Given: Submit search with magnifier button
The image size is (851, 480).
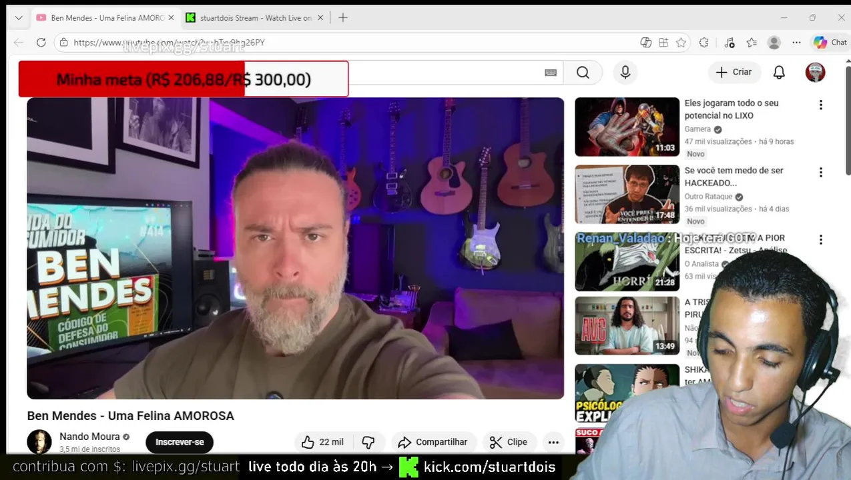Looking at the screenshot, I should click(583, 72).
